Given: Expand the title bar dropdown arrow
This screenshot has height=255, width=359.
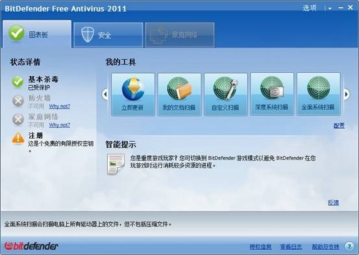Looking at the screenshot, I should [x=330, y=8].
